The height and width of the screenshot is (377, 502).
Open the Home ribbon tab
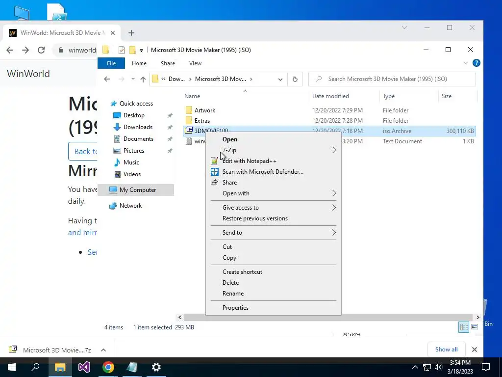(139, 63)
